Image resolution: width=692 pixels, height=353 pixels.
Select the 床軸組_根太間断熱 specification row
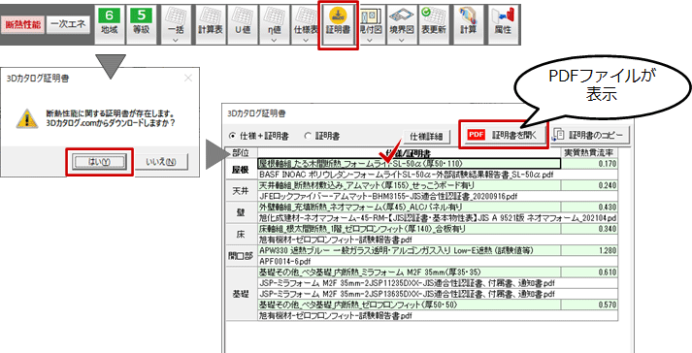click(410, 229)
